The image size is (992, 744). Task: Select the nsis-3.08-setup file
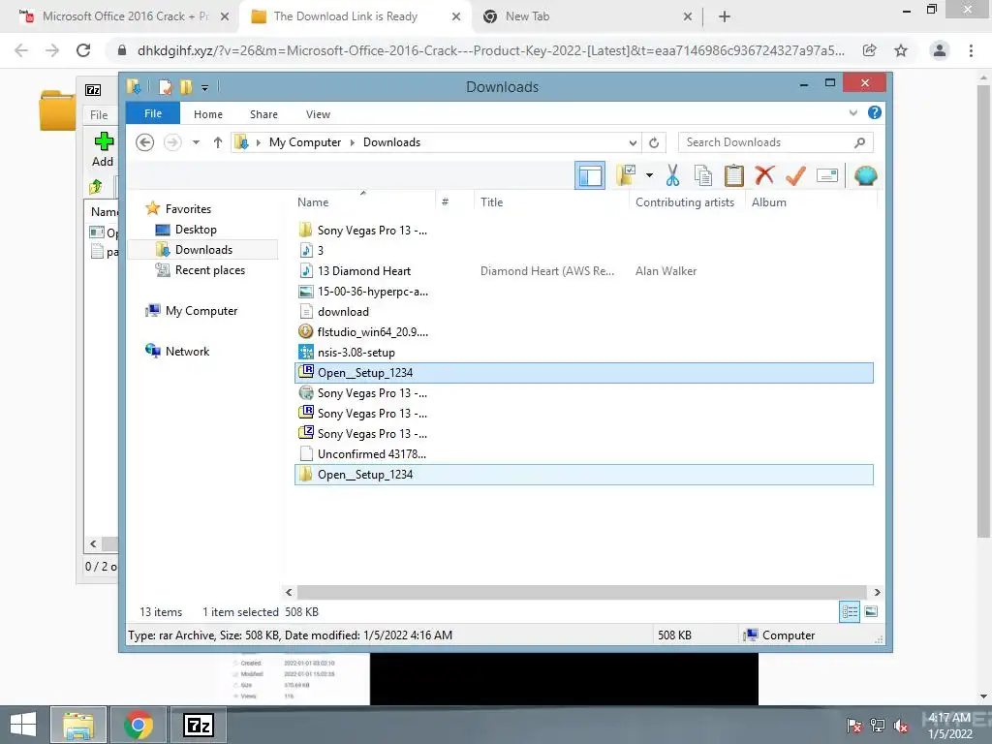tap(356, 353)
